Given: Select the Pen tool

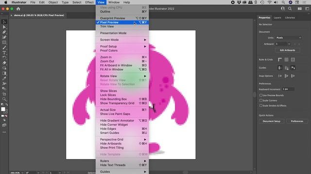Looking at the screenshot, I should (4, 32).
